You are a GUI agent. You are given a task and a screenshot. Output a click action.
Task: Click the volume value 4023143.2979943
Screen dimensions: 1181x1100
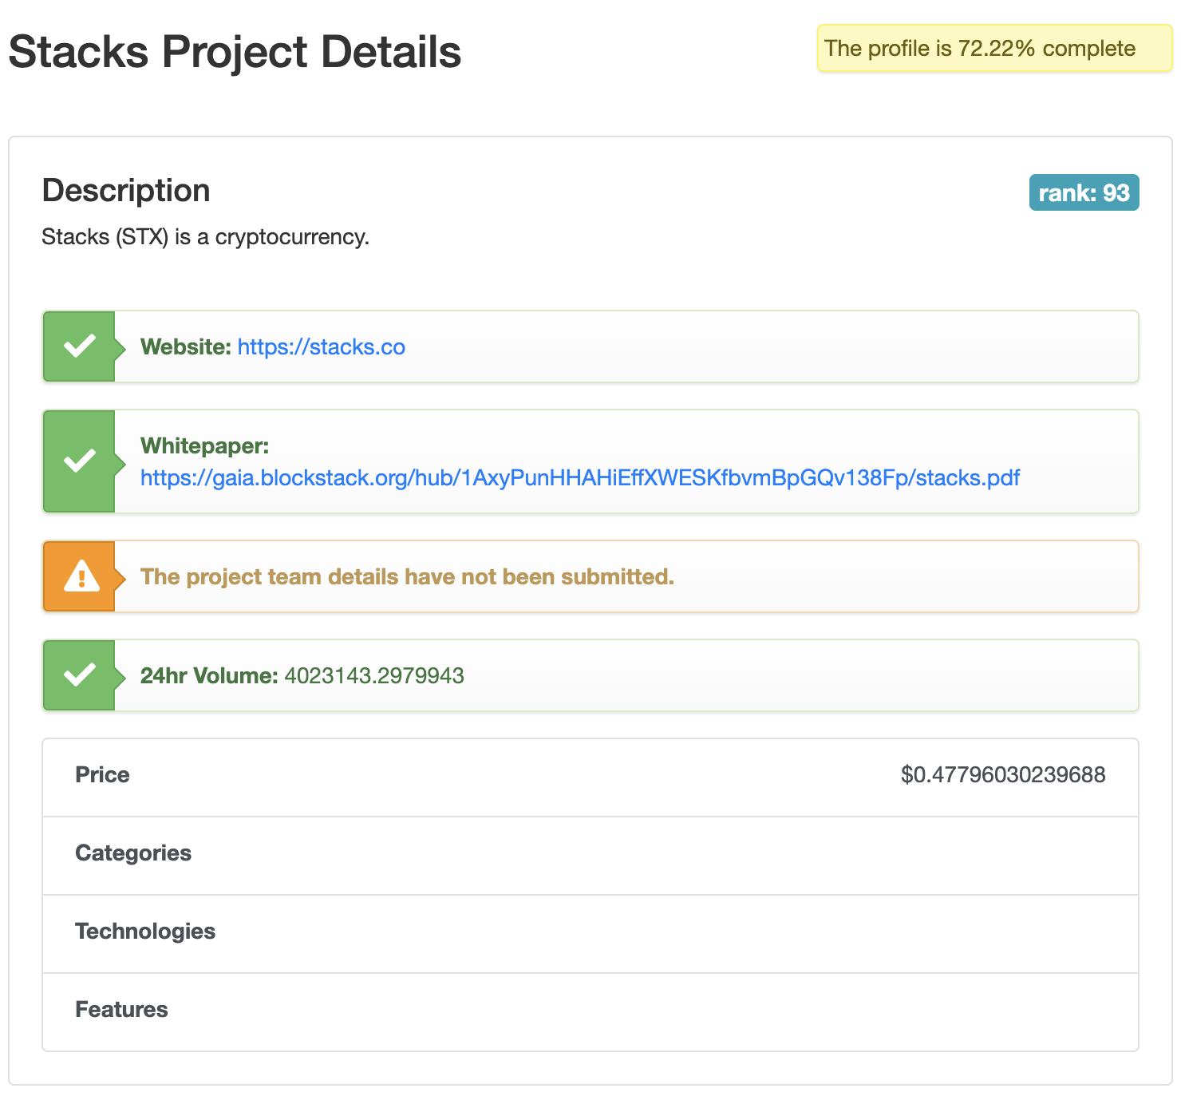(x=374, y=676)
